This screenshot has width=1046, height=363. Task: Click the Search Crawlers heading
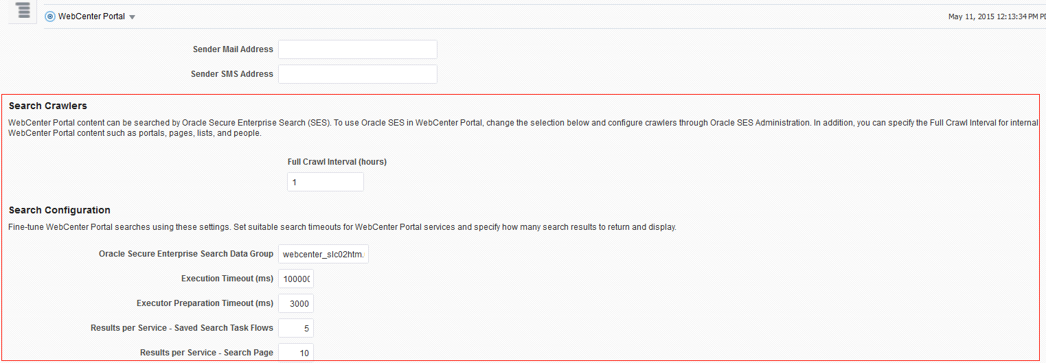[48, 106]
